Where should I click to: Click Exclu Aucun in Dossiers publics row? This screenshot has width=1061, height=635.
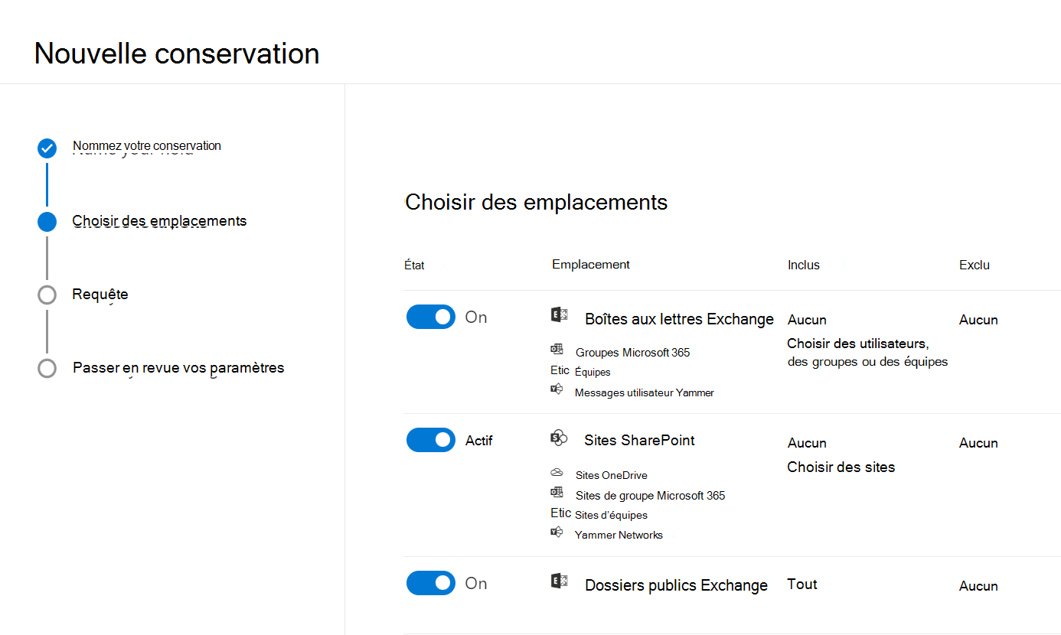pyautogui.click(x=978, y=586)
